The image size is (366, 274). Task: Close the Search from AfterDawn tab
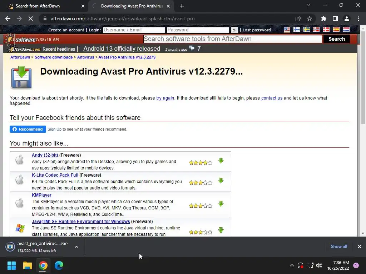pos(83,6)
